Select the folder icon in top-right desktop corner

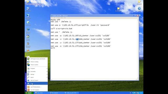point(139,2)
